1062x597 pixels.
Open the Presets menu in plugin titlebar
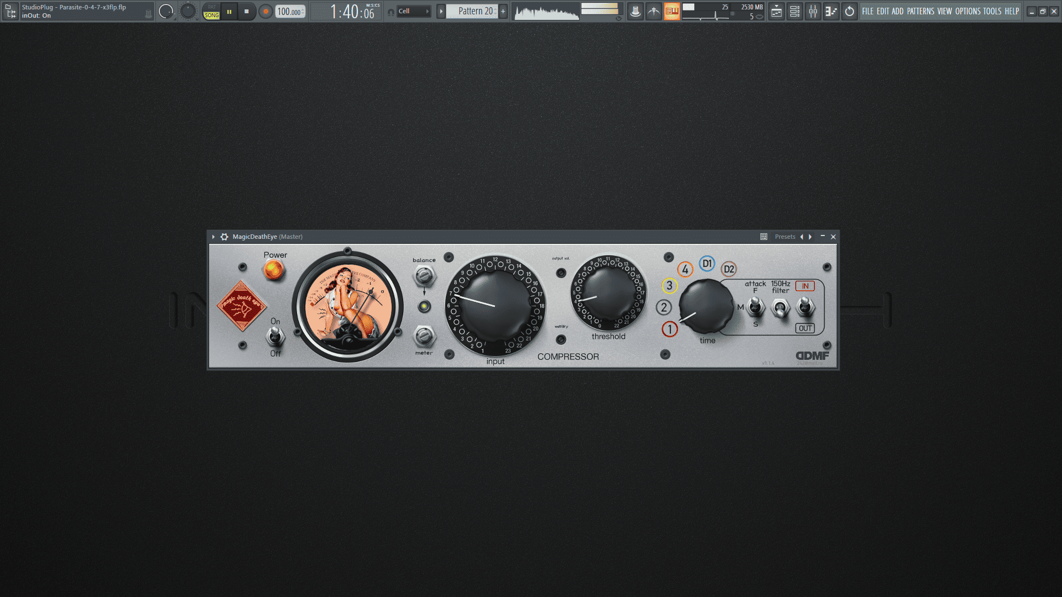785,237
